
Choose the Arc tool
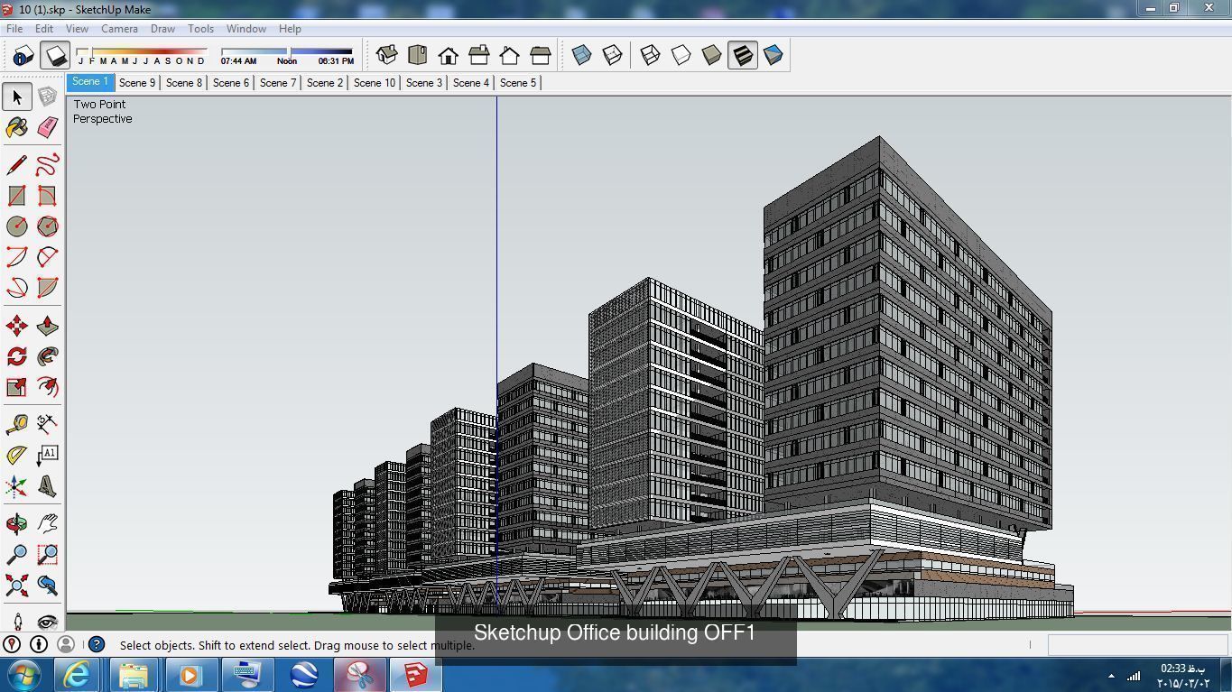(16, 257)
